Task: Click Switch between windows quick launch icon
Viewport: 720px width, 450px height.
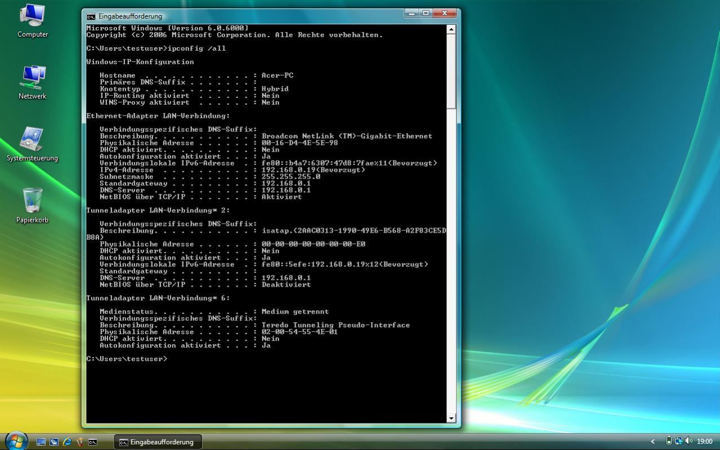Action: (54, 442)
